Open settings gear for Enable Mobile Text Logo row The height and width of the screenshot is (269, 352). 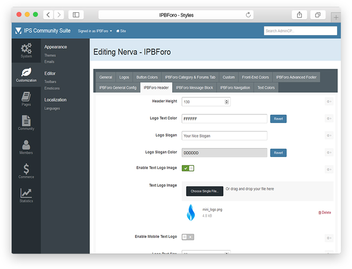coord(329,238)
